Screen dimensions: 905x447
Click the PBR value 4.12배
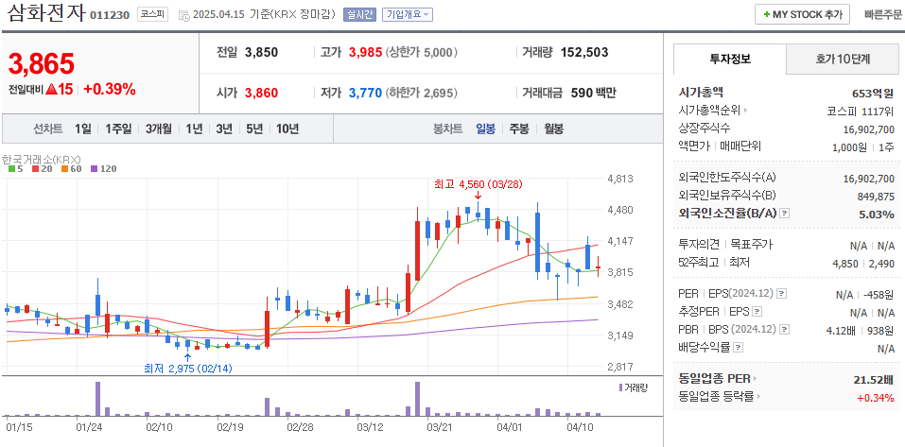(842, 331)
